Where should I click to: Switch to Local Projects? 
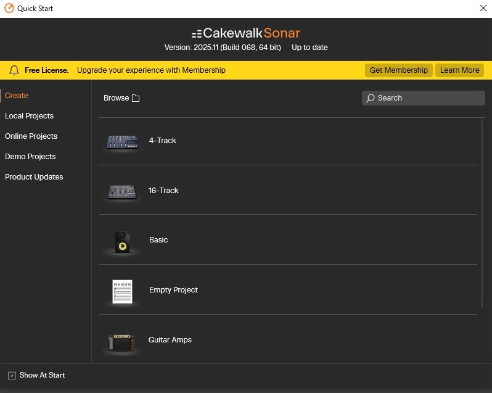coord(29,116)
